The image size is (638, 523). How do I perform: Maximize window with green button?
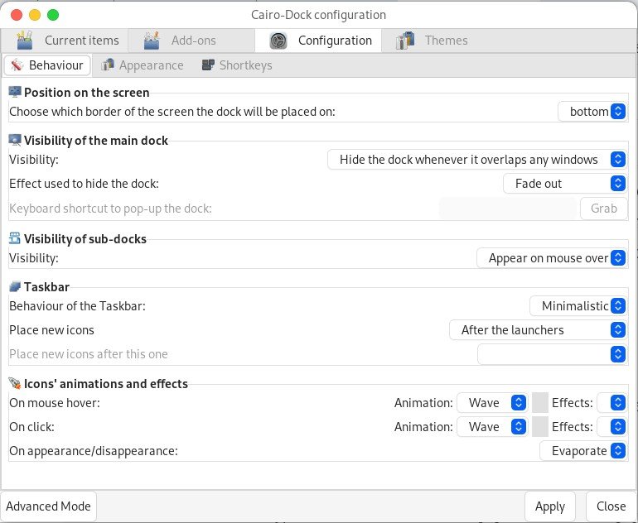[53, 15]
